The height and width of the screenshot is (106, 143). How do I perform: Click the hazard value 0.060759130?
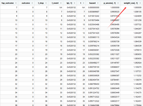(x=94, y=67)
